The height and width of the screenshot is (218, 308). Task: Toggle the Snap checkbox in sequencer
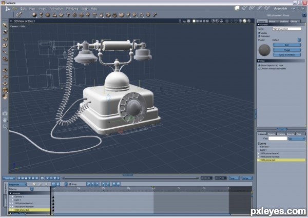tap(70, 184)
